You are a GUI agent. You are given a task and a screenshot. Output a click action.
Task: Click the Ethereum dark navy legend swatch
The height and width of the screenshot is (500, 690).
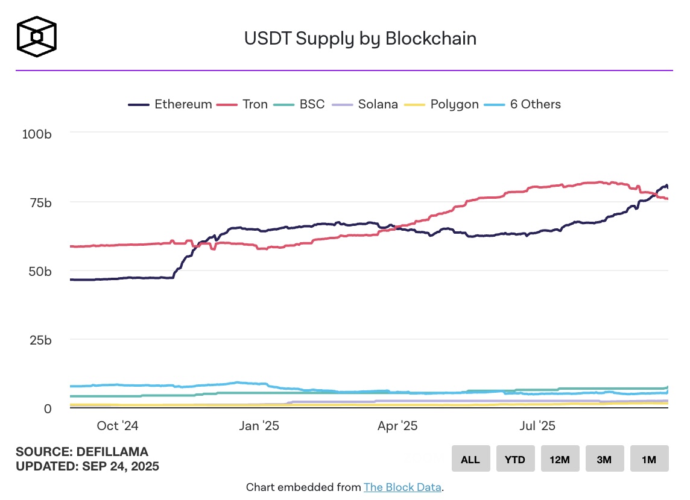click(x=139, y=105)
